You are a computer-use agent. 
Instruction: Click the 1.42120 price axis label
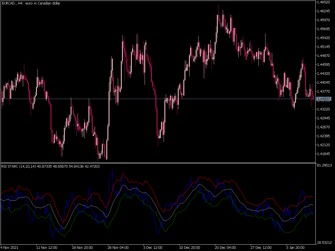click(324, 145)
